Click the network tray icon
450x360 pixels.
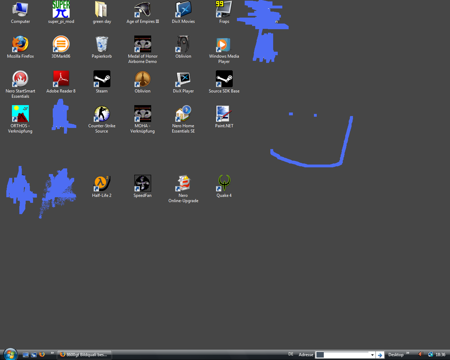click(x=430, y=354)
